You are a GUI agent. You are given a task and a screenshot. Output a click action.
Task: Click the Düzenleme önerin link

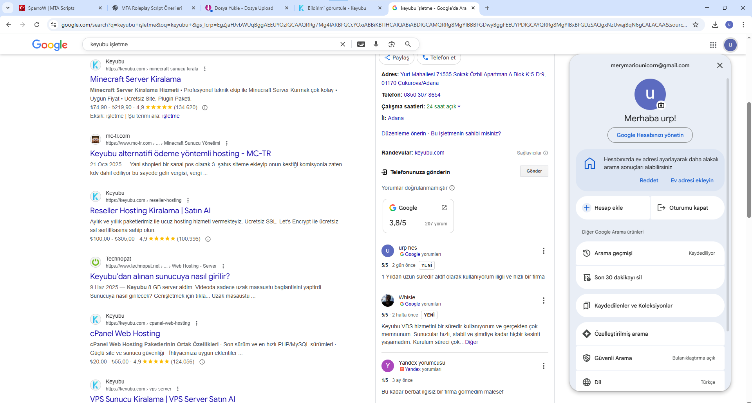click(x=404, y=133)
